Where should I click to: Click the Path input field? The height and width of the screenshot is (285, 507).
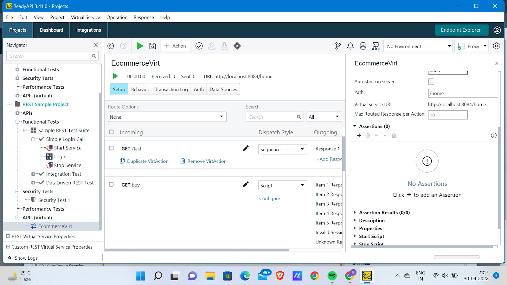(463, 93)
